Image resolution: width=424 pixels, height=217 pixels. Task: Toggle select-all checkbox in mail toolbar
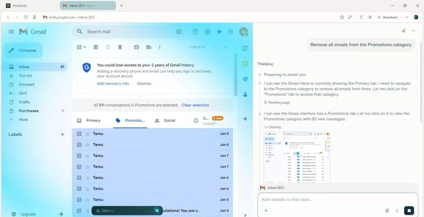pyautogui.click(x=79, y=47)
